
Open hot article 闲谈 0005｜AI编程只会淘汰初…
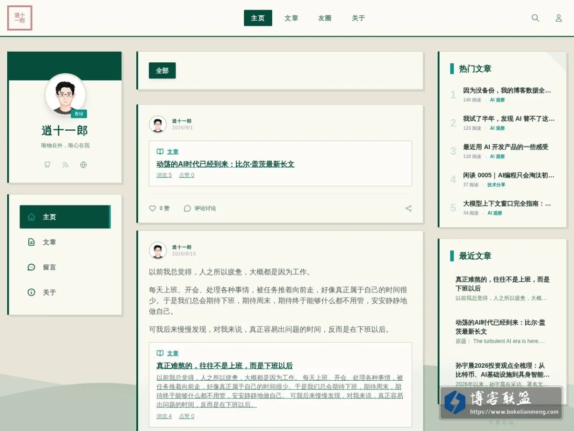[x=509, y=175]
